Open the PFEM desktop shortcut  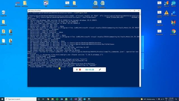(x=173, y=23)
